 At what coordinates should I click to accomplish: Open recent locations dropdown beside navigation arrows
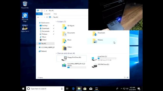click(x=44, y=17)
